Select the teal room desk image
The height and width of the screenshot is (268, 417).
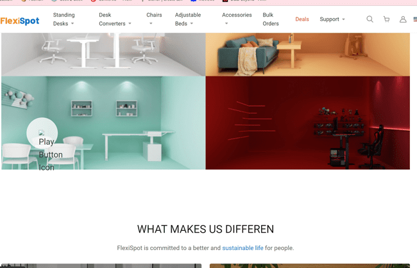tap(103, 123)
